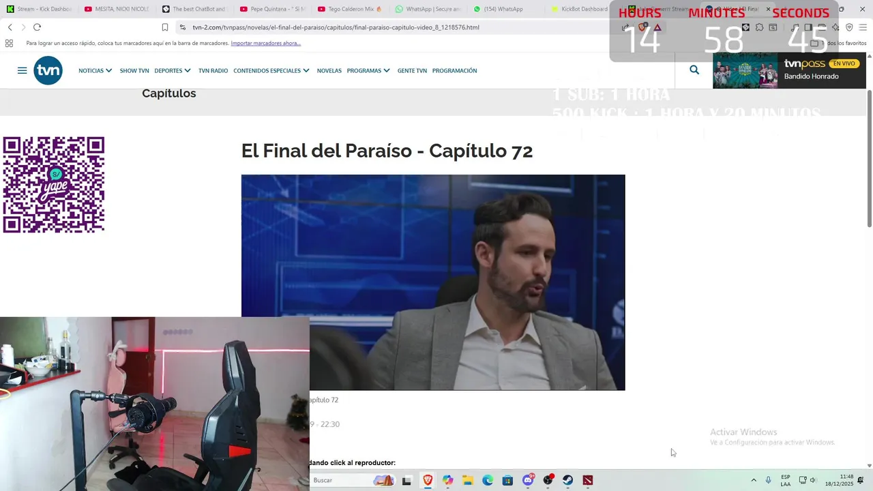This screenshot has height=491, width=873.
Task: Open the TVN hamburger menu
Action: (22, 70)
